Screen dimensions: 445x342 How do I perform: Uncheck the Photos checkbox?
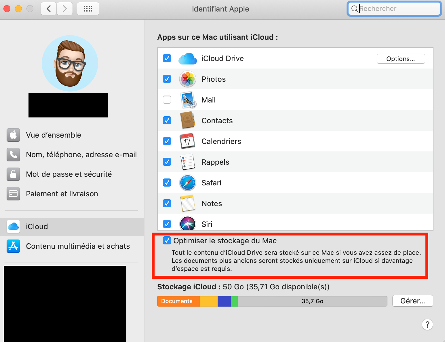[x=167, y=79]
